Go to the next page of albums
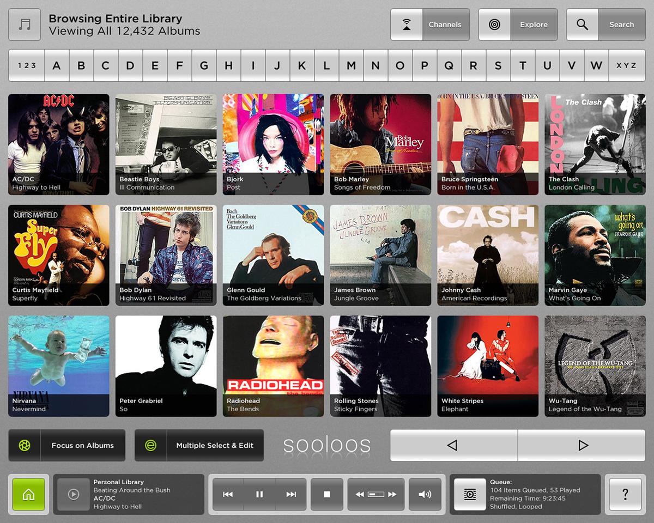 coord(582,445)
